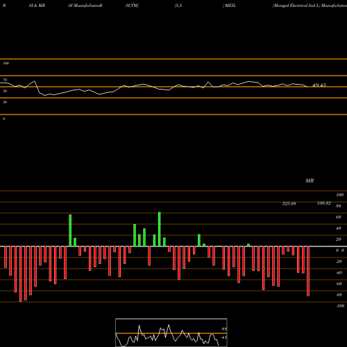Click the MR panel title label
Image resolution: width=347 pixels, height=347 pixels.
(310, 180)
